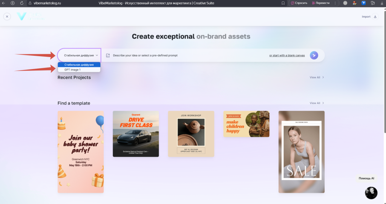Image resolution: width=386 pixels, height=204 pixels.
Task: Click the 'or start with a blank canvas' link
Action: 287,55
